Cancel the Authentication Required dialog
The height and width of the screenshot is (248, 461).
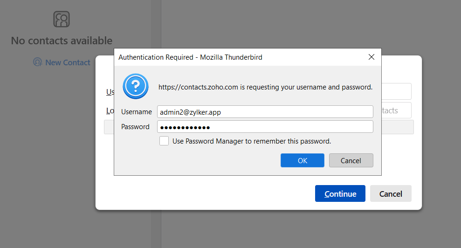[351, 160]
